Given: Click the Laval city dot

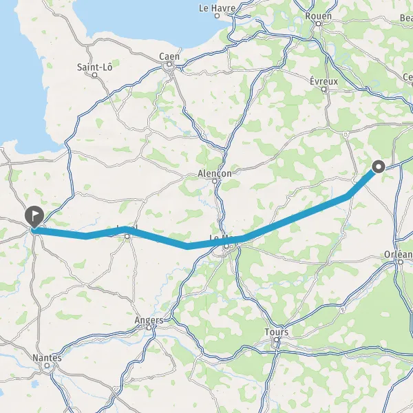Looking at the screenshot, I should tap(127, 237).
